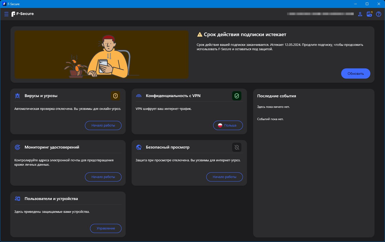This screenshot has width=385, height=242.
Task: Click the bug icon for Вирусы и угрозы
Action: click(x=17, y=96)
